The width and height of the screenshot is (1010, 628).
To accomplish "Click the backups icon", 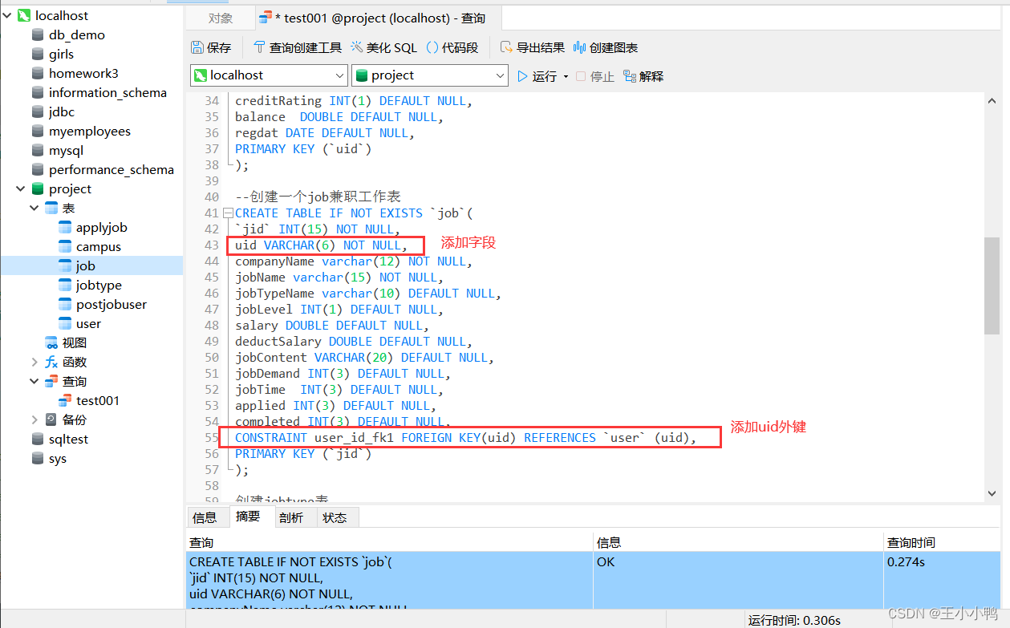I will click(x=51, y=419).
